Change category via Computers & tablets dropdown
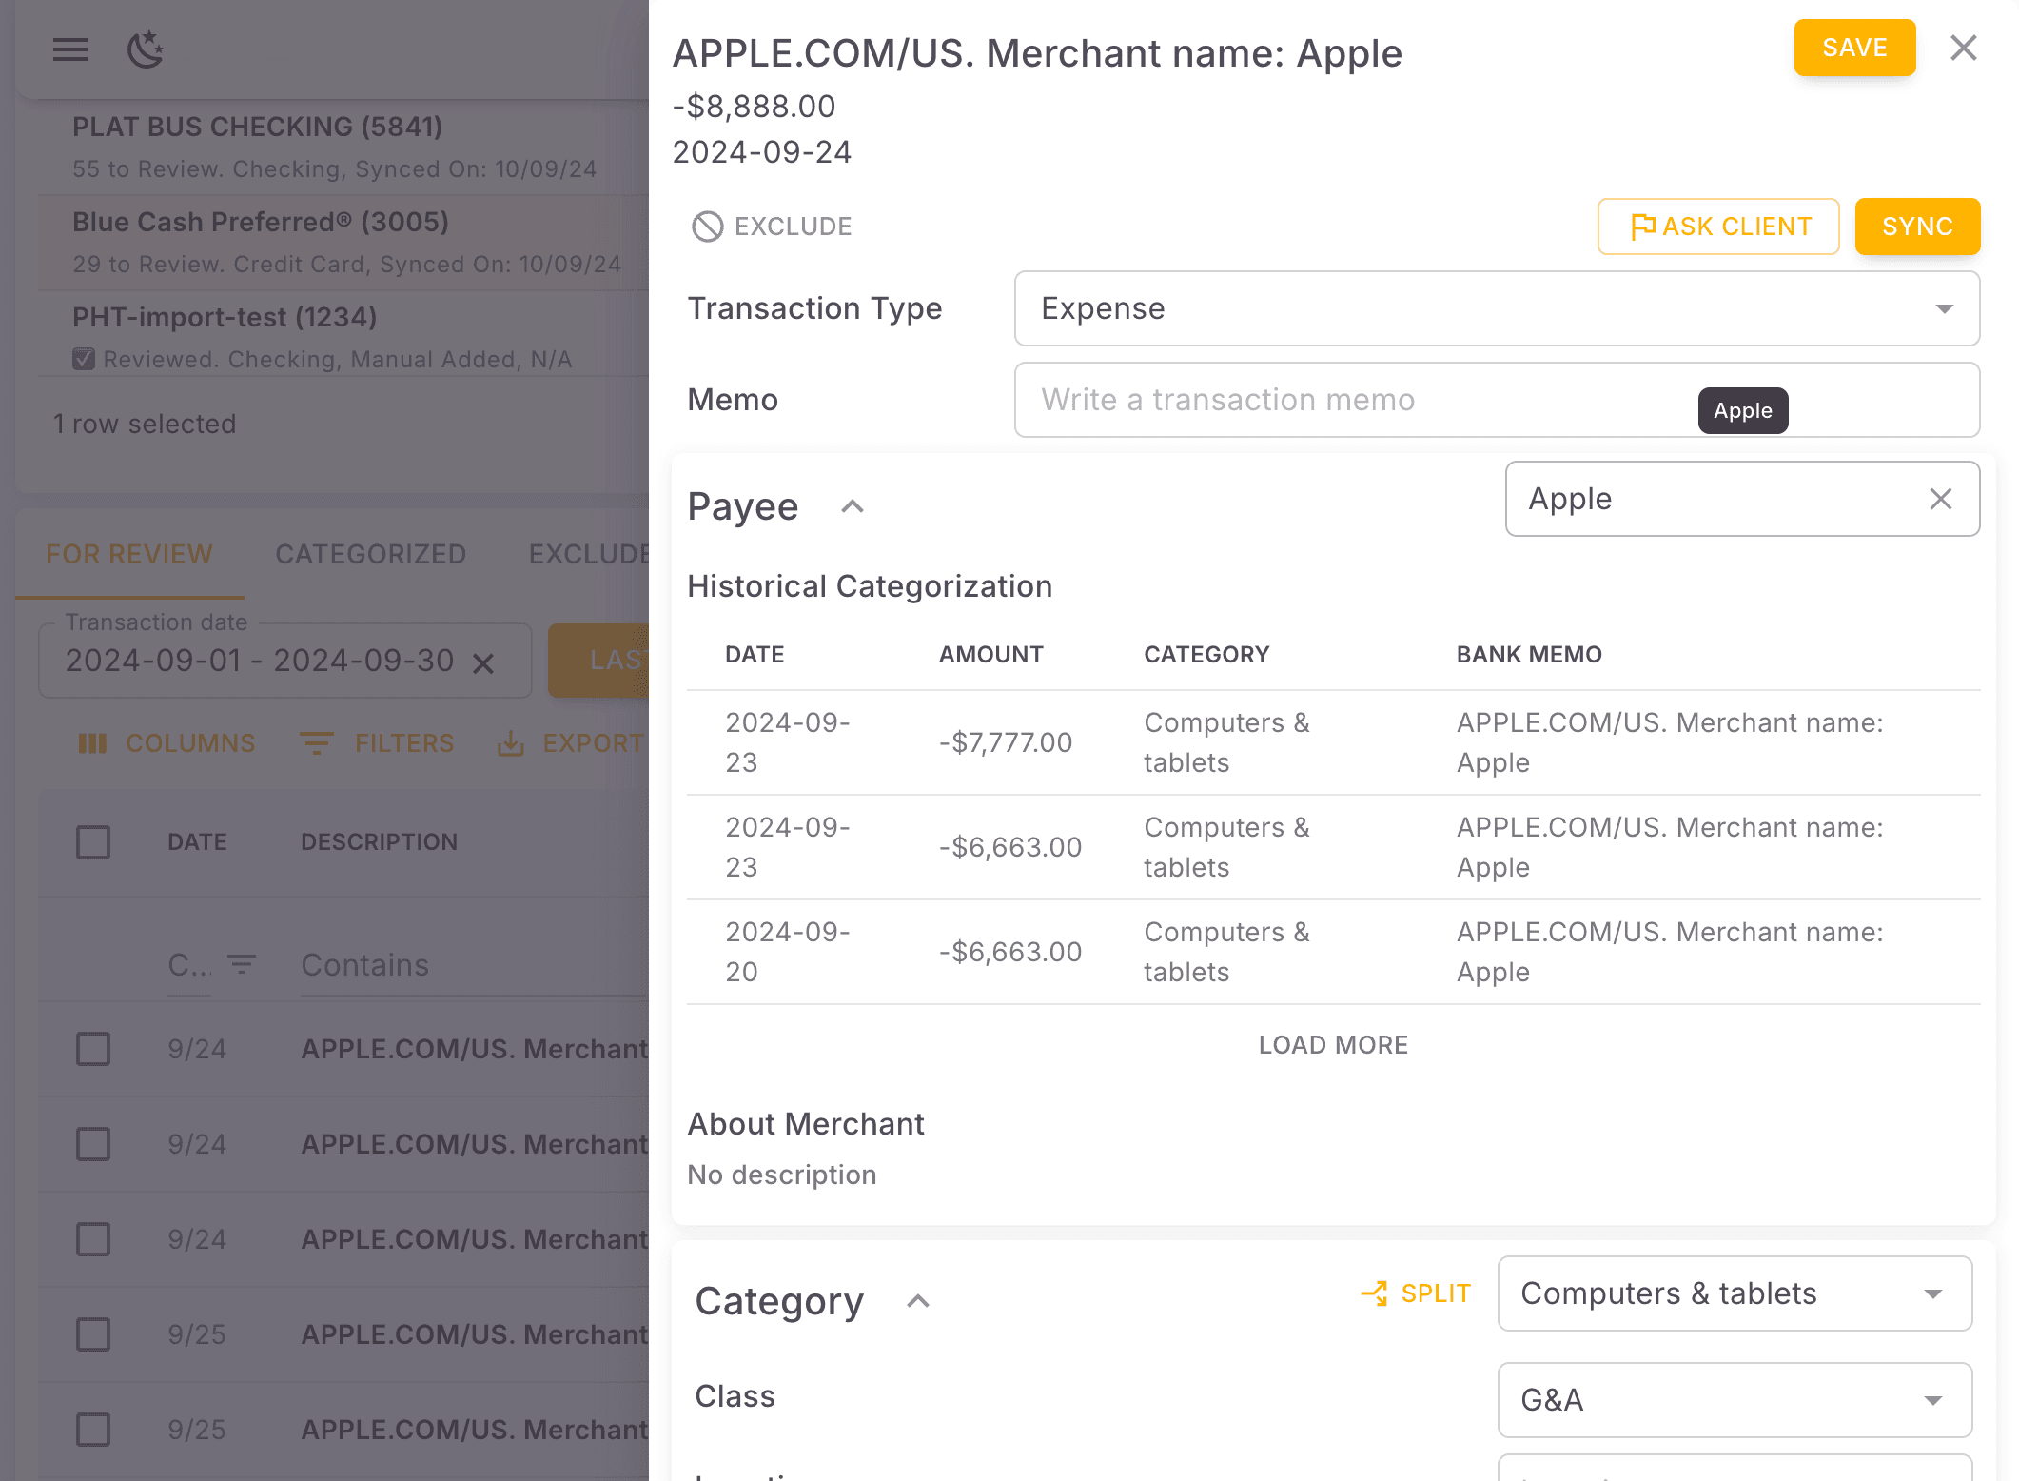The image size is (2019, 1481). click(1734, 1293)
